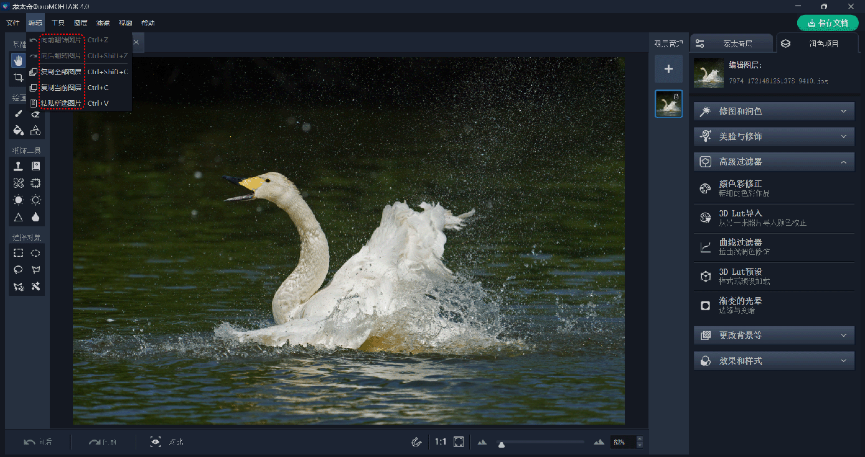Viewport: 865px width, 457px height.
Task: Click the undo button in bottom bar
Action: [37, 442]
